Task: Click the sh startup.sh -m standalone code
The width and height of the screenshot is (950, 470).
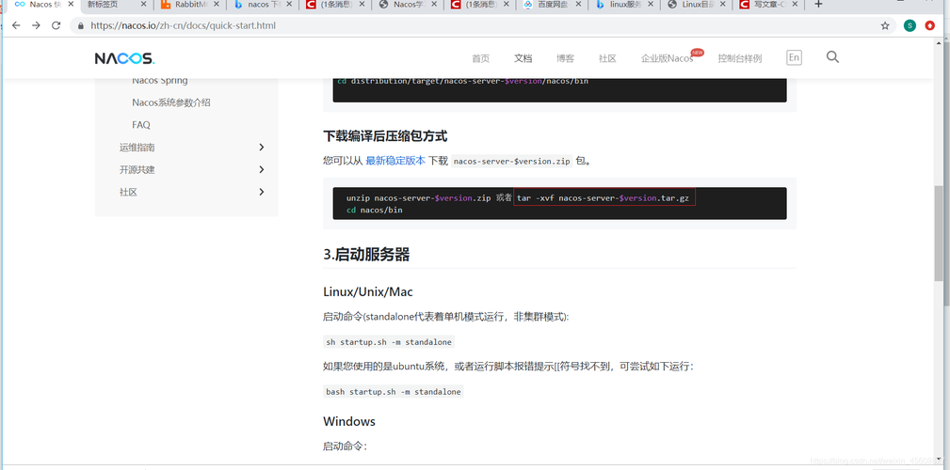Action: [x=389, y=342]
